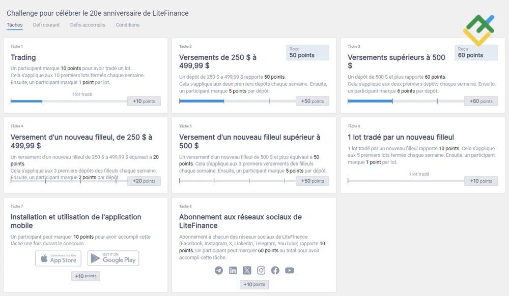The height and width of the screenshot is (296, 509).
Task: Click +10 points under social networks task
Action: point(254,284)
